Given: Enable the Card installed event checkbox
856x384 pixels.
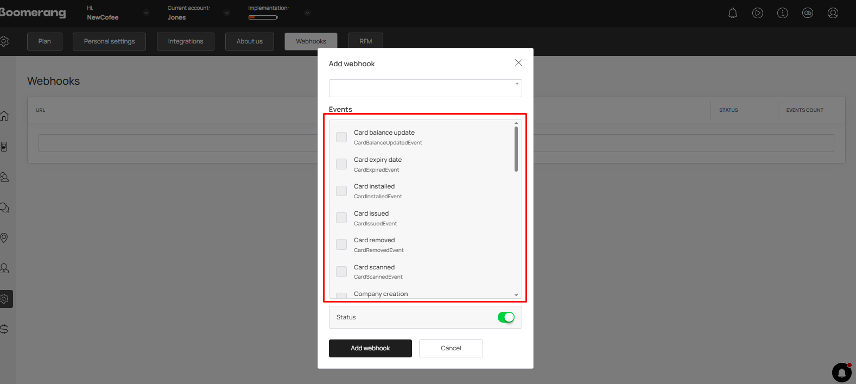Looking at the screenshot, I should click(341, 191).
